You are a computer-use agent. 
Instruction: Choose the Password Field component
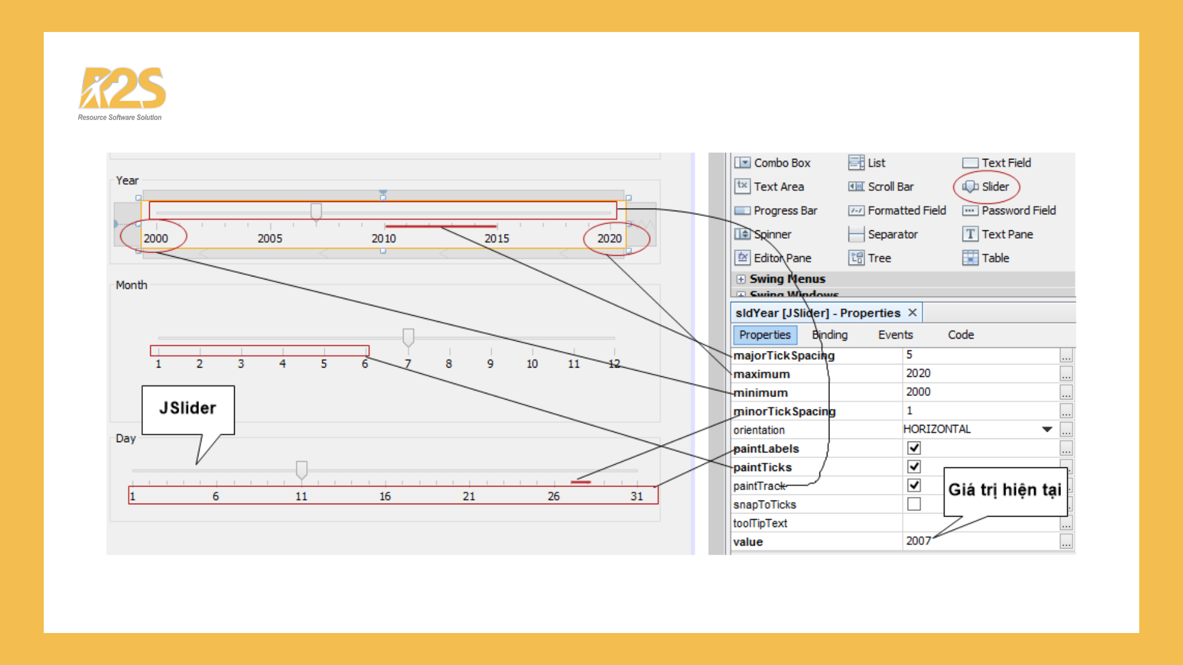(1009, 211)
